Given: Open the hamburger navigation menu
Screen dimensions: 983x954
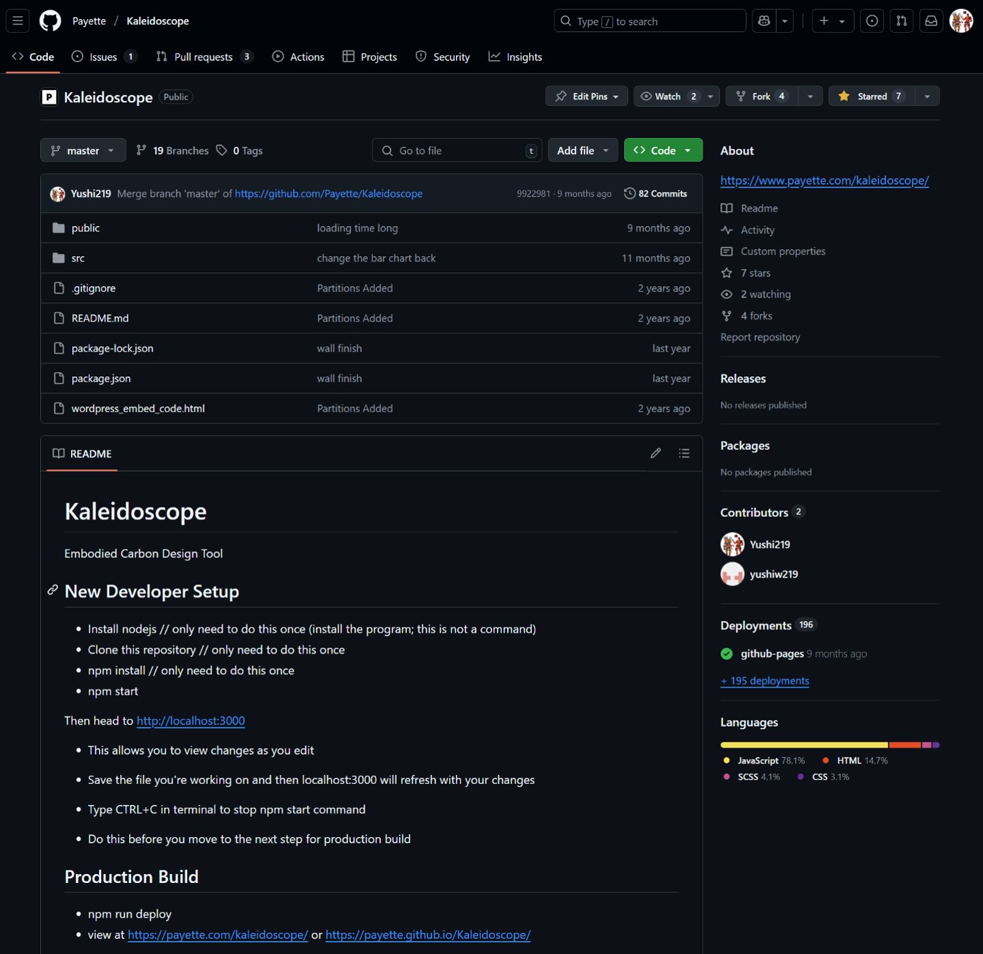Looking at the screenshot, I should (18, 21).
